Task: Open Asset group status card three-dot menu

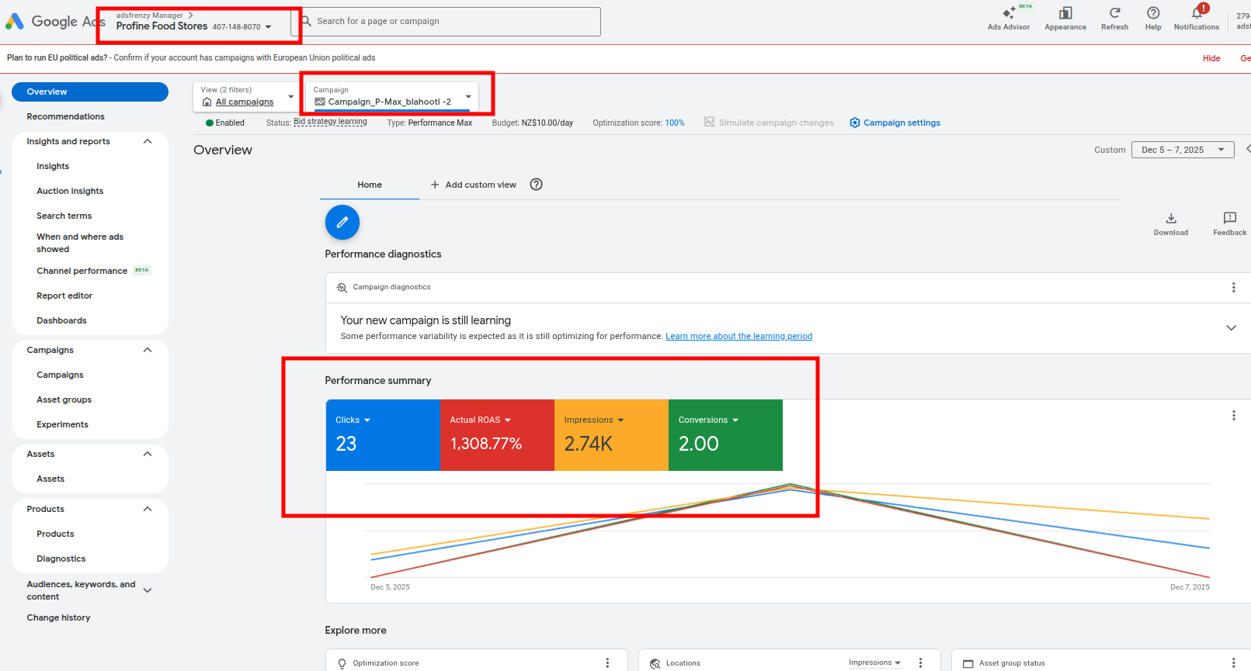Action: [x=1233, y=663]
